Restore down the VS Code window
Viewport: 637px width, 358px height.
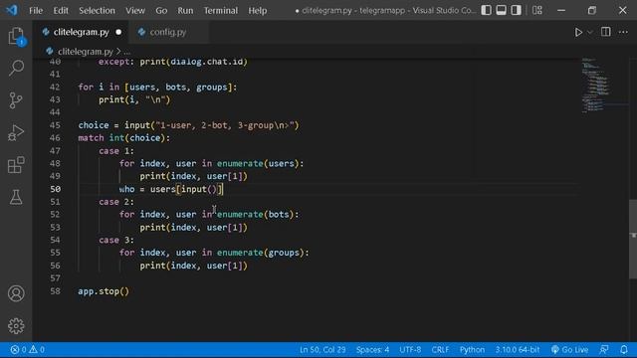tap(592, 10)
